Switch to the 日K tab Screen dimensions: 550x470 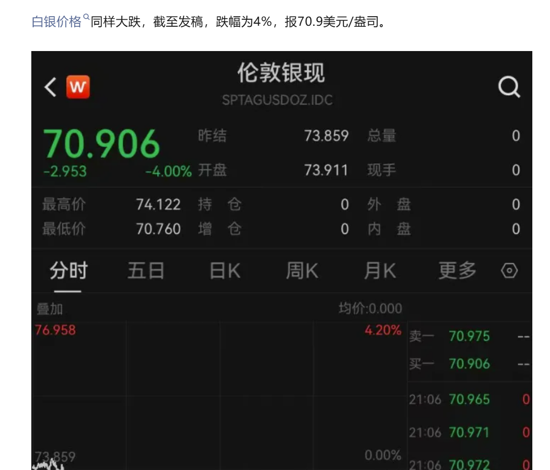(225, 270)
